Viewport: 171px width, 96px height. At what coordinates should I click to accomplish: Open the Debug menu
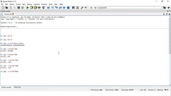(x=29, y=4)
